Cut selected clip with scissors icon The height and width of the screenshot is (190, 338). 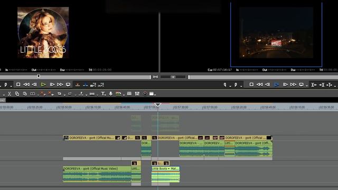[10, 94]
